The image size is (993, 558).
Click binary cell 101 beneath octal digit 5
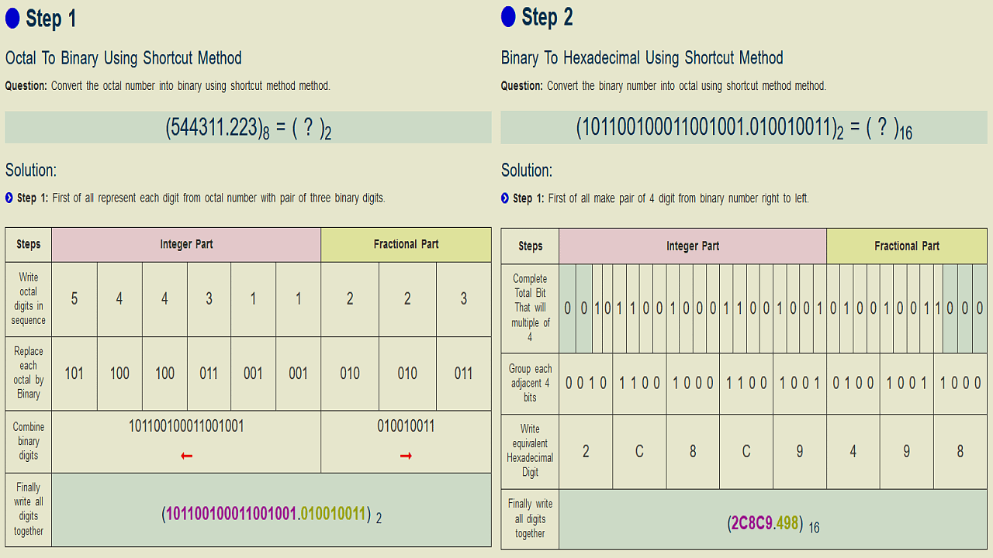74,374
